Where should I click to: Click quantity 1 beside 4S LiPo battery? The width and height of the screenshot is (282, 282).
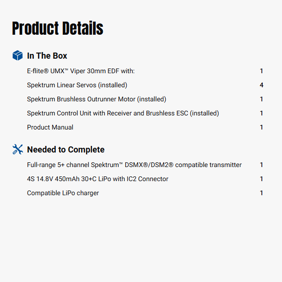[x=261, y=179]
